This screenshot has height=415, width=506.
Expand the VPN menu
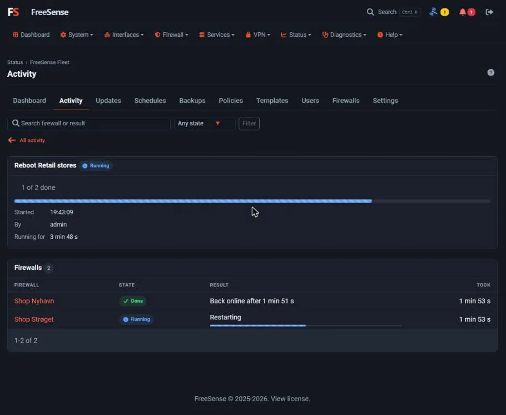[x=258, y=35]
